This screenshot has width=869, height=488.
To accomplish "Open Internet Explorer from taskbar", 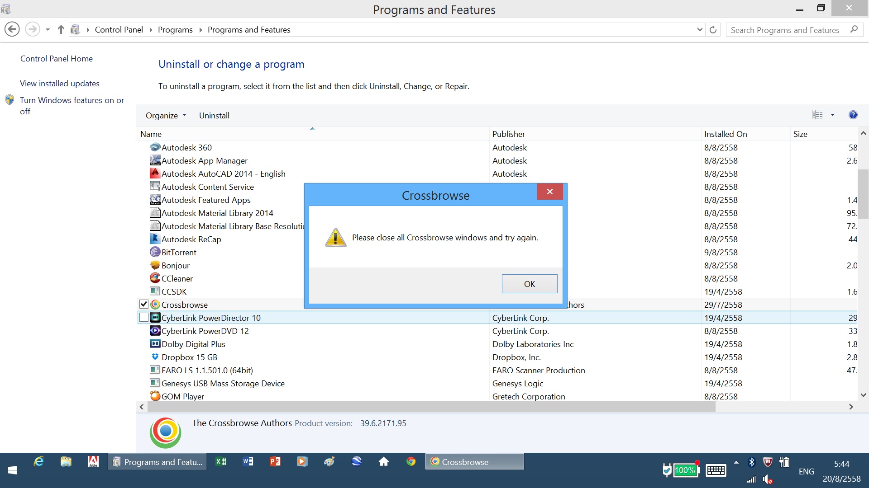I will 39,461.
